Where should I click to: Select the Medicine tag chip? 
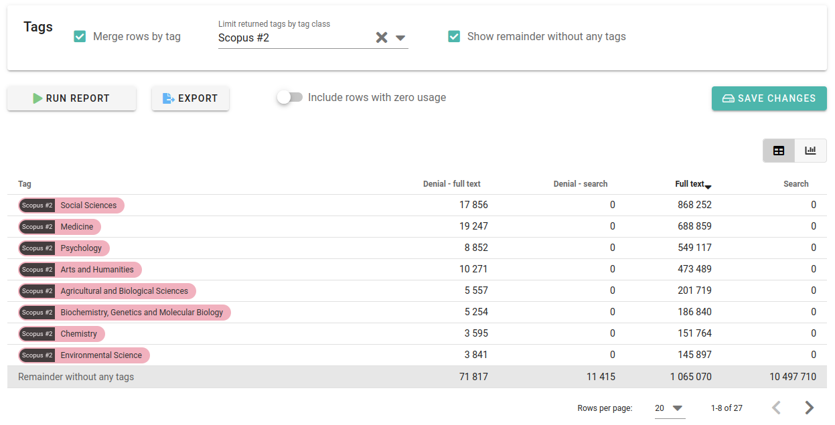tap(60, 227)
